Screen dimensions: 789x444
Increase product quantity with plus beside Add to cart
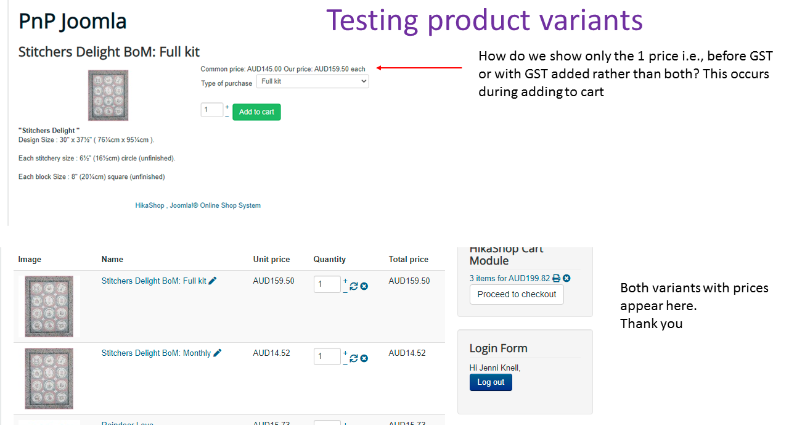pos(227,107)
